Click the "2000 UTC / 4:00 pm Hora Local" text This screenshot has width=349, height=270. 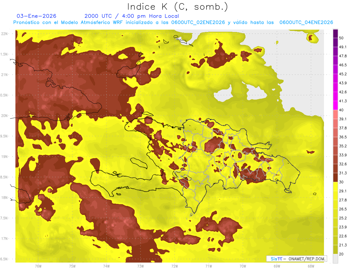[132, 16]
